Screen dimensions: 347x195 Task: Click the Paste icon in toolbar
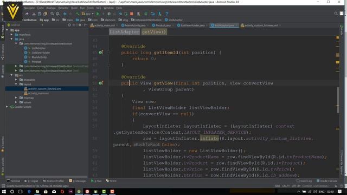(x=45, y=14)
